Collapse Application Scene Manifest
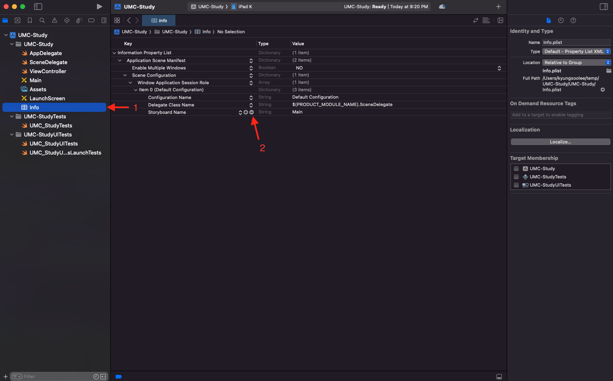Viewport: 613px width, 381px height. [120, 60]
